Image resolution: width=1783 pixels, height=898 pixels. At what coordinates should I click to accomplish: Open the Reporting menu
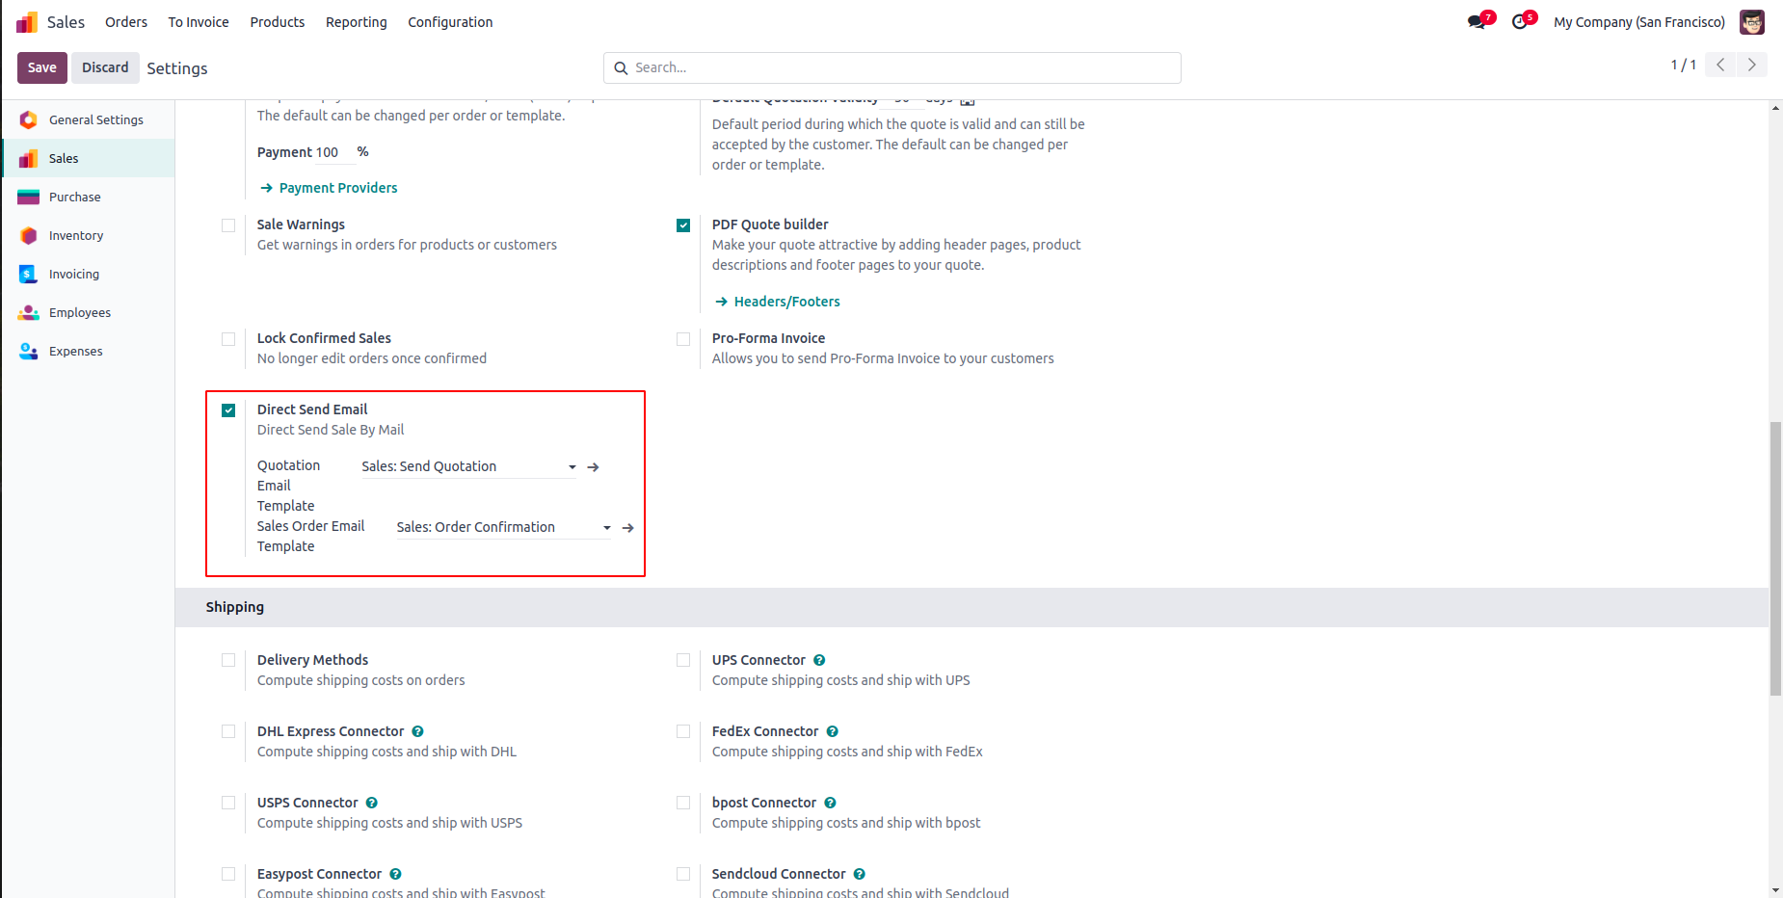356,22
